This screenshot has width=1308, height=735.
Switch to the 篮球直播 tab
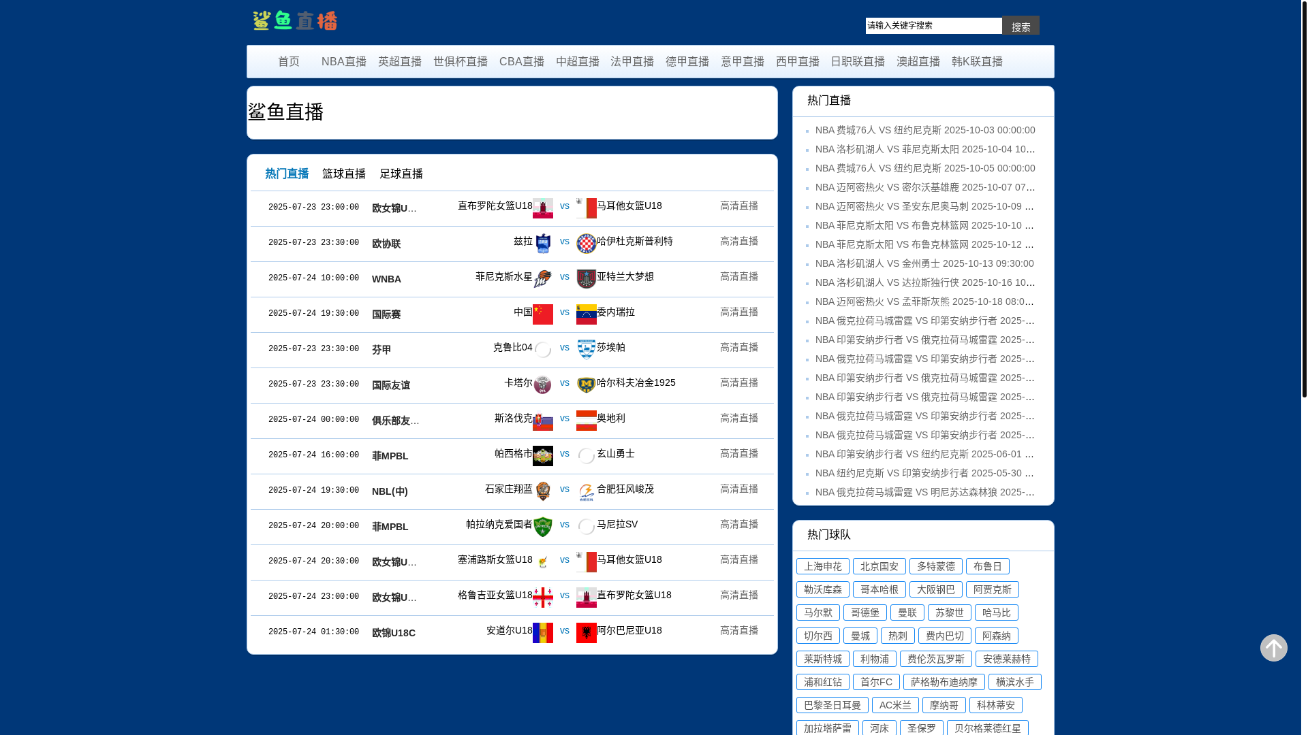click(x=343, y=174)
